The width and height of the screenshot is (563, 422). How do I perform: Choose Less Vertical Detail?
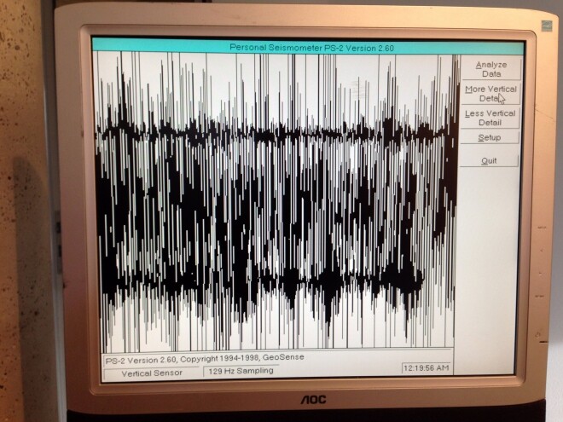(x=490, y=118)
